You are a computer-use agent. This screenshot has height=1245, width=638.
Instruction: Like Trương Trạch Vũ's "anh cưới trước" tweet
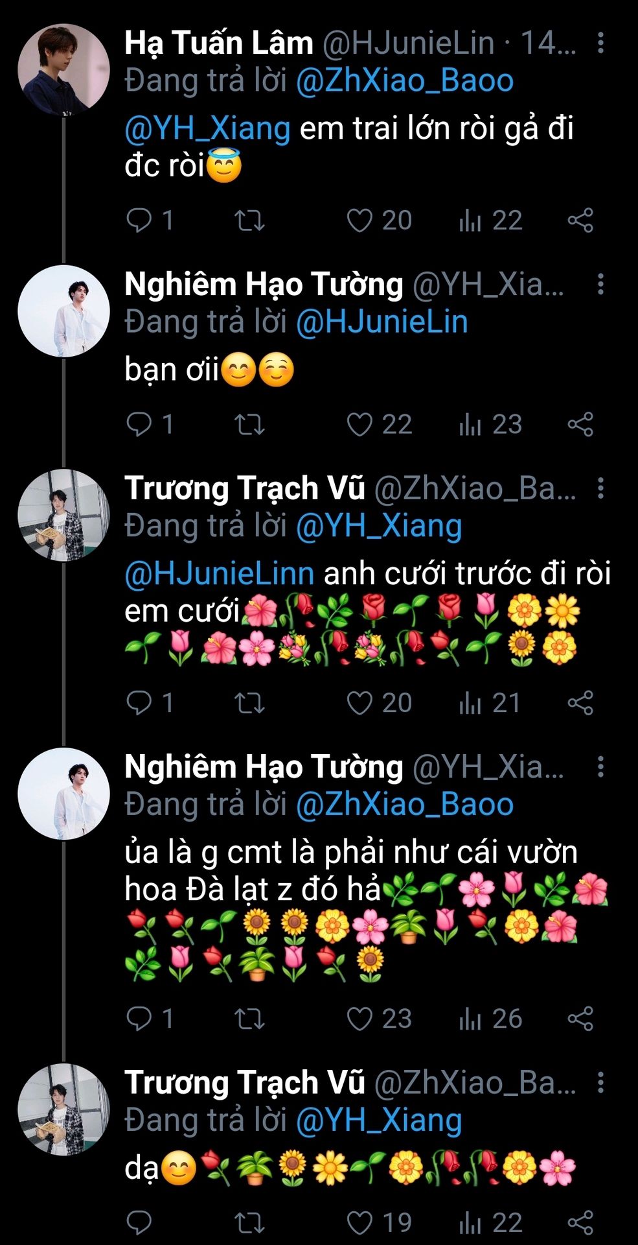[359, 703]
